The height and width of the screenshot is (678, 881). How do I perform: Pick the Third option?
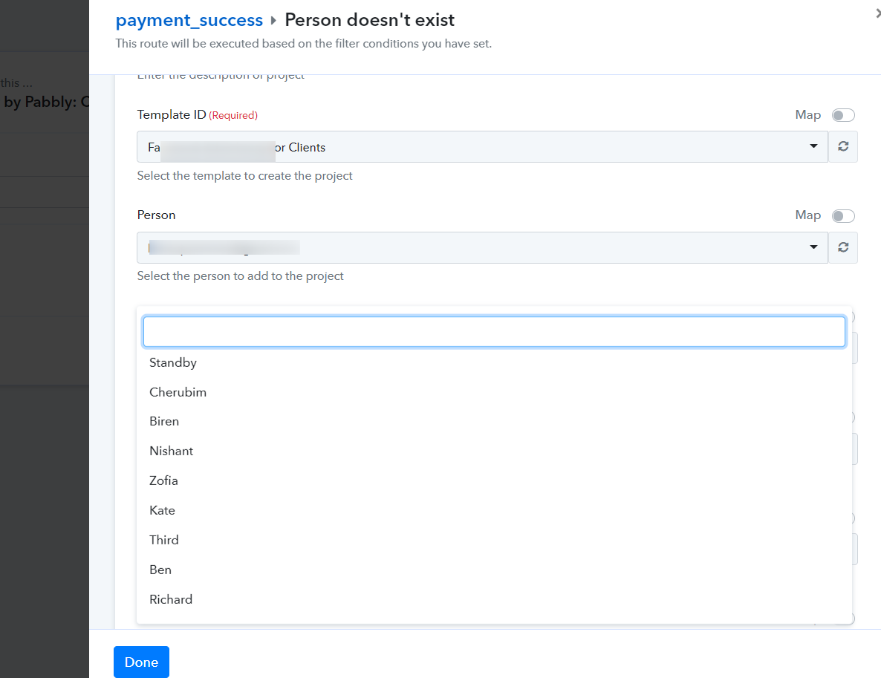click(164, 540)
